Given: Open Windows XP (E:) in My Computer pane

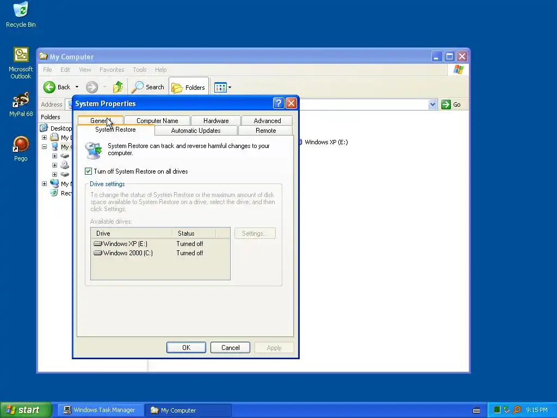Looking at the screenshot, I should (326, 142).
